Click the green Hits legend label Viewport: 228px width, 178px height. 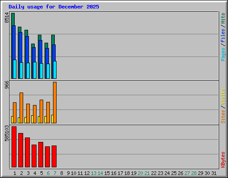223,18
